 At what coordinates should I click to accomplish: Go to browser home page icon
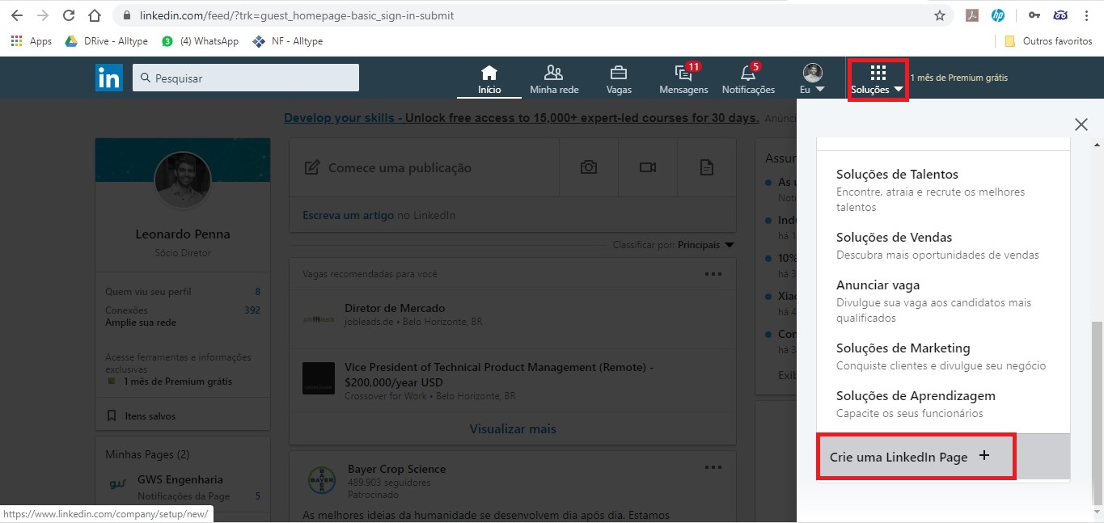coord(95,15)
